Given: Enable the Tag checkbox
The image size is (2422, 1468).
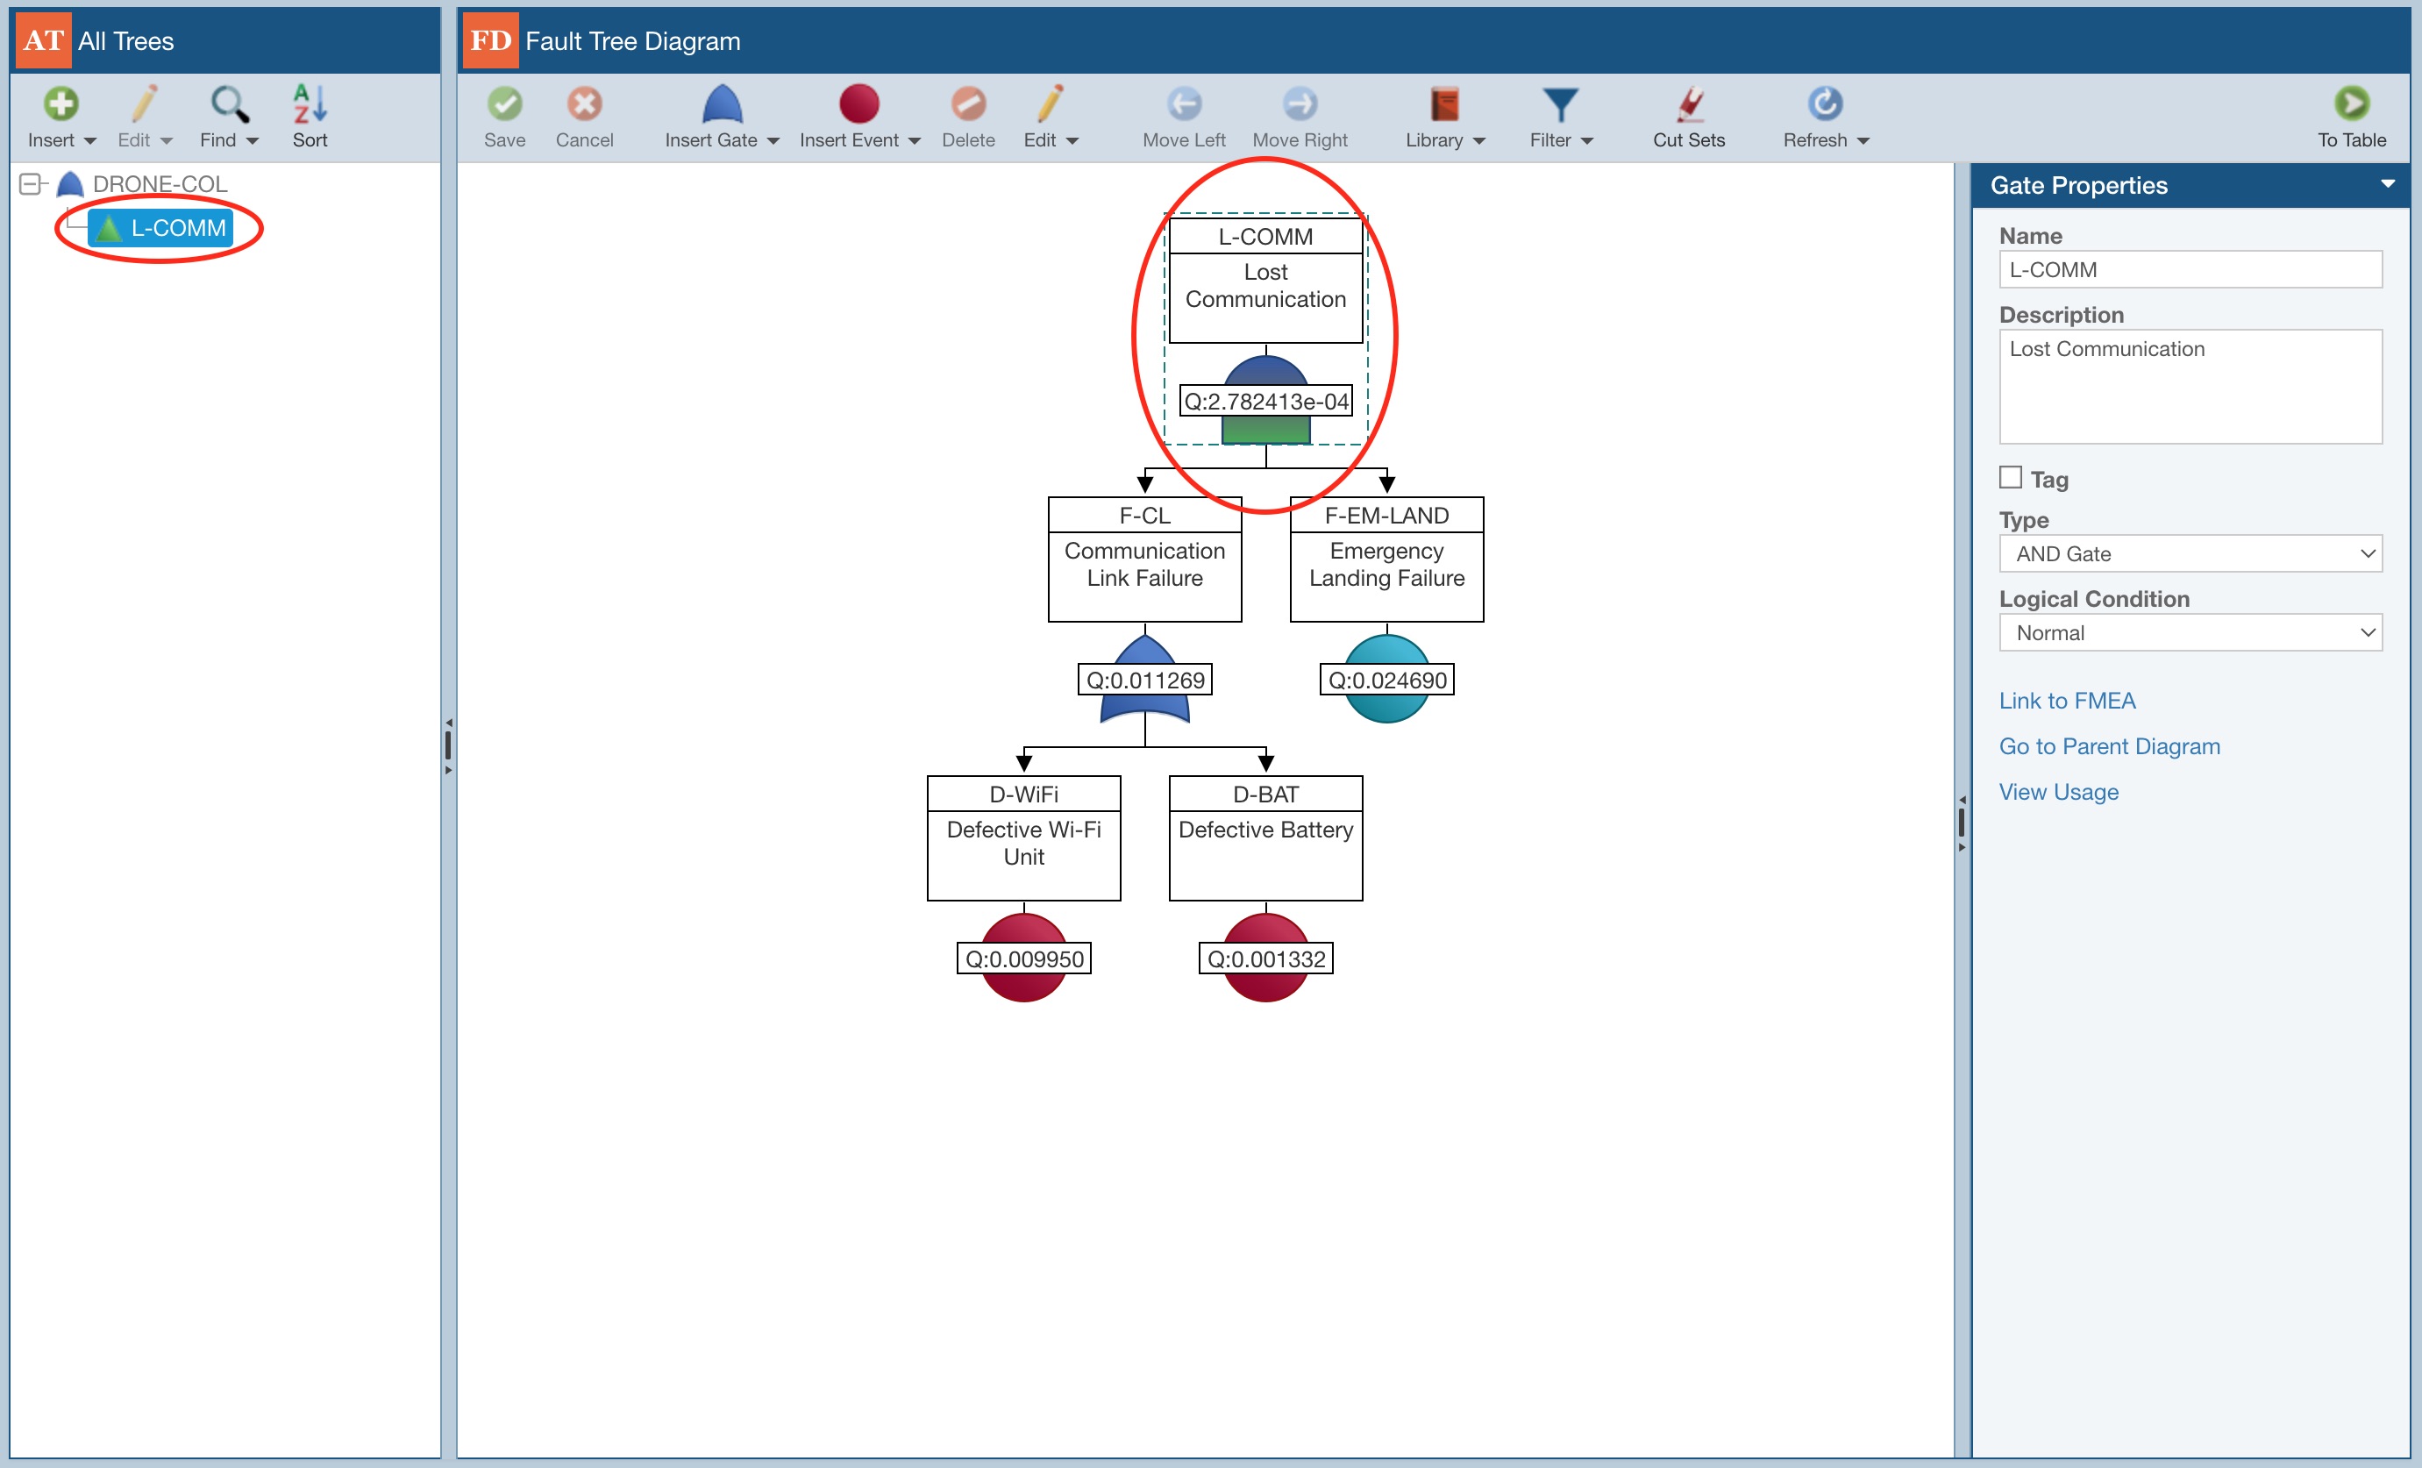Looking at the screenshot, I should point(2010,478).
